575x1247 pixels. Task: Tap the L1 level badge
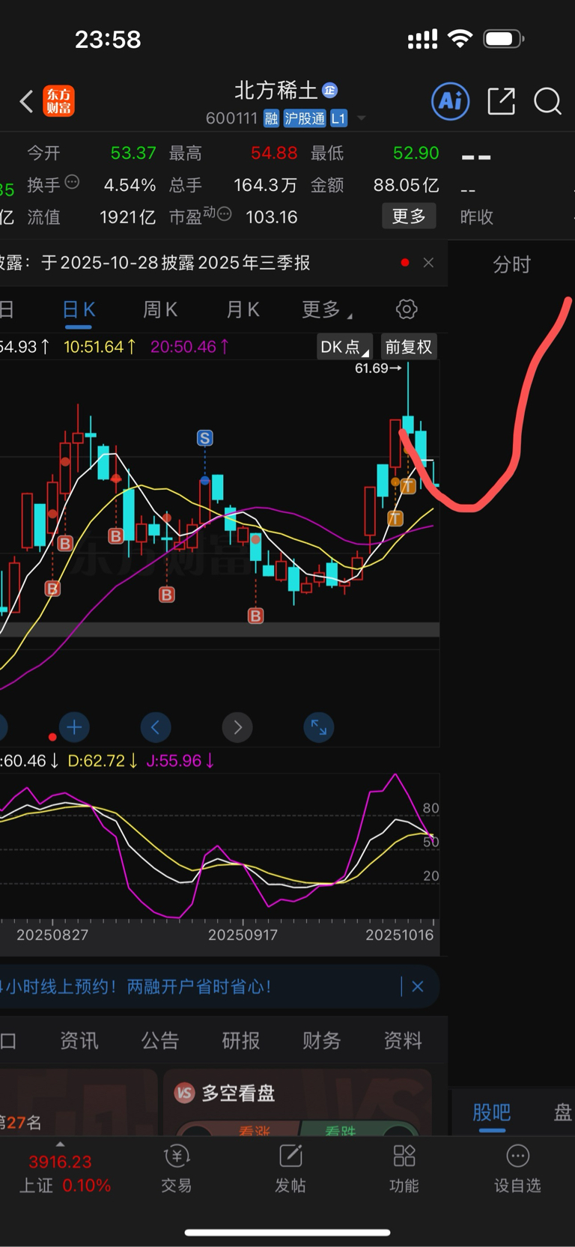(x=338, y=118)
